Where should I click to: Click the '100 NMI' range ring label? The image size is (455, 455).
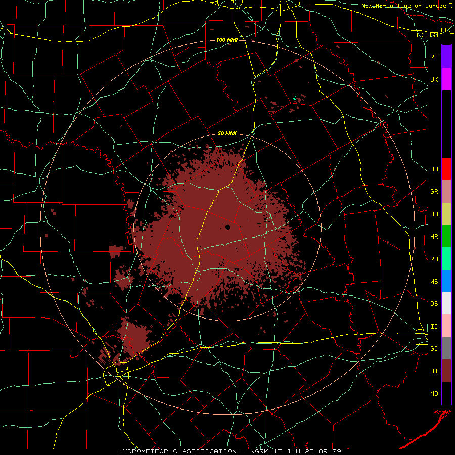coord(227,40)
